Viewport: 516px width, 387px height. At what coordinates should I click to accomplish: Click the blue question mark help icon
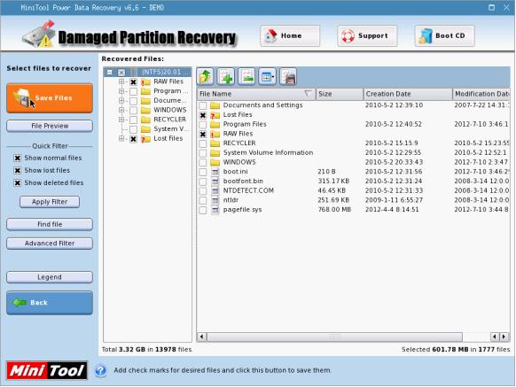click(x=101, y=370)
